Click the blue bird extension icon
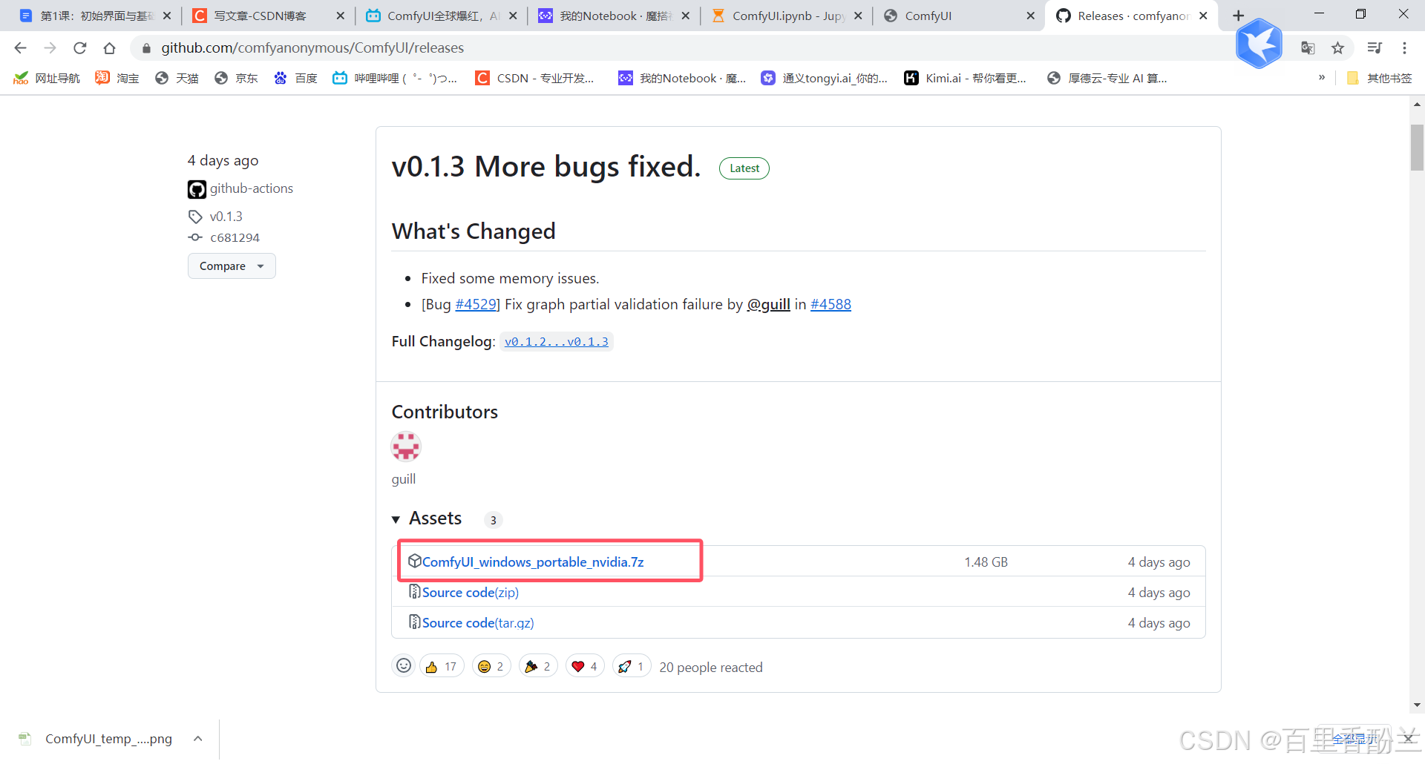1425x764 pixels. click(1259, 45)
